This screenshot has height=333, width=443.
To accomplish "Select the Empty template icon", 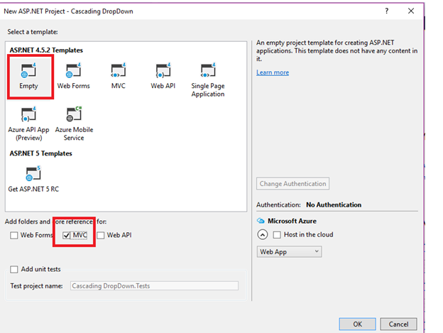I will click(x=28, y=70).
